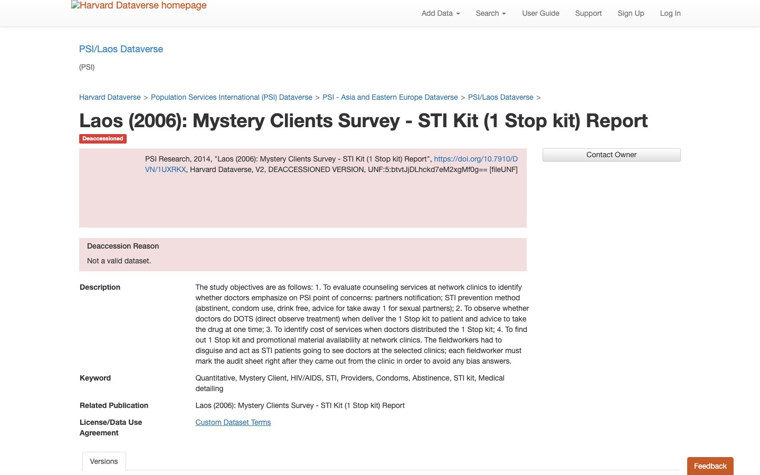Navigate to Harvard Dataverse breadcrumb

tap(110, 97)
